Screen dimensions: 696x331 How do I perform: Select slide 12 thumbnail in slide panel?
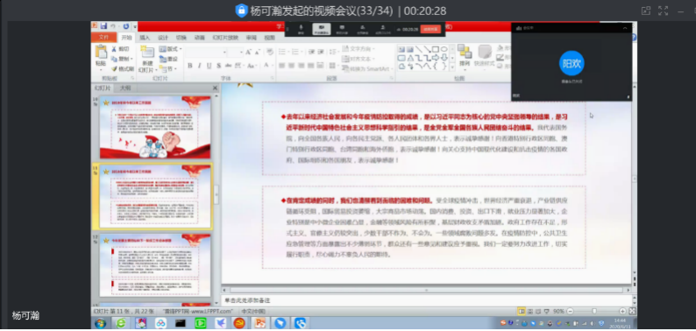(x=155, y=265)
